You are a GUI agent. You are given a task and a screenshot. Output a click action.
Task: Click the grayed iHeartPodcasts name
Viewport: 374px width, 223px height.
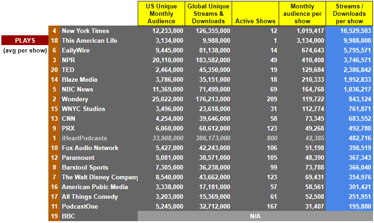coord(85,138)
